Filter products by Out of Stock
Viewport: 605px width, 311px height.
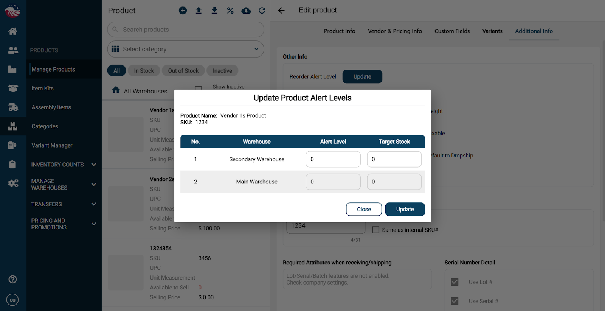[183, 71]
